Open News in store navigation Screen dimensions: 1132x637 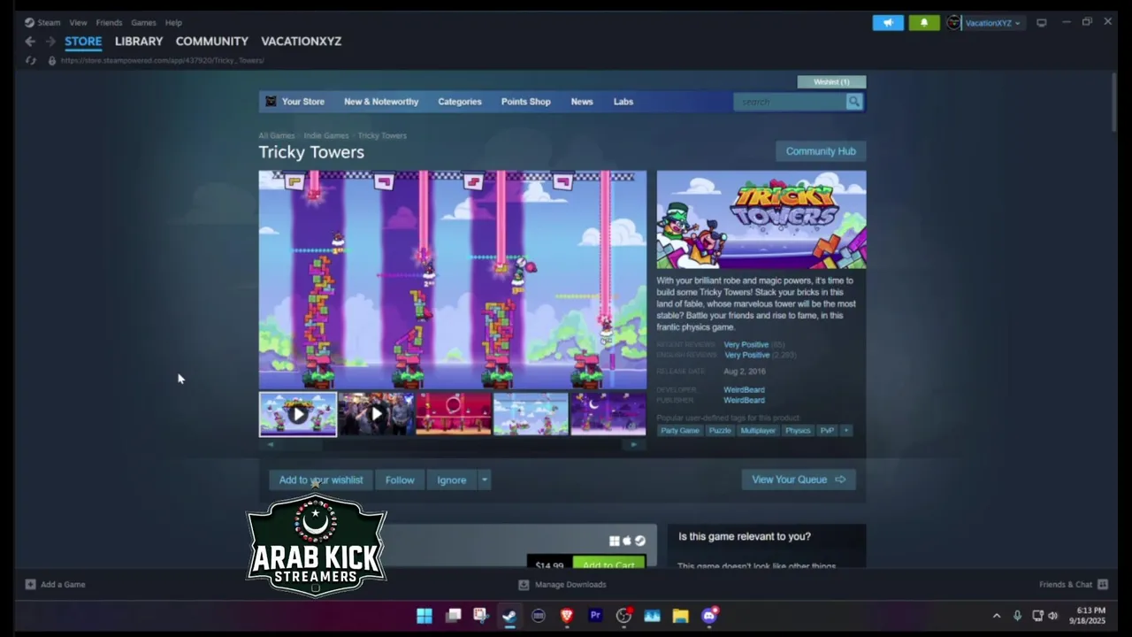[x=582, y=102]
